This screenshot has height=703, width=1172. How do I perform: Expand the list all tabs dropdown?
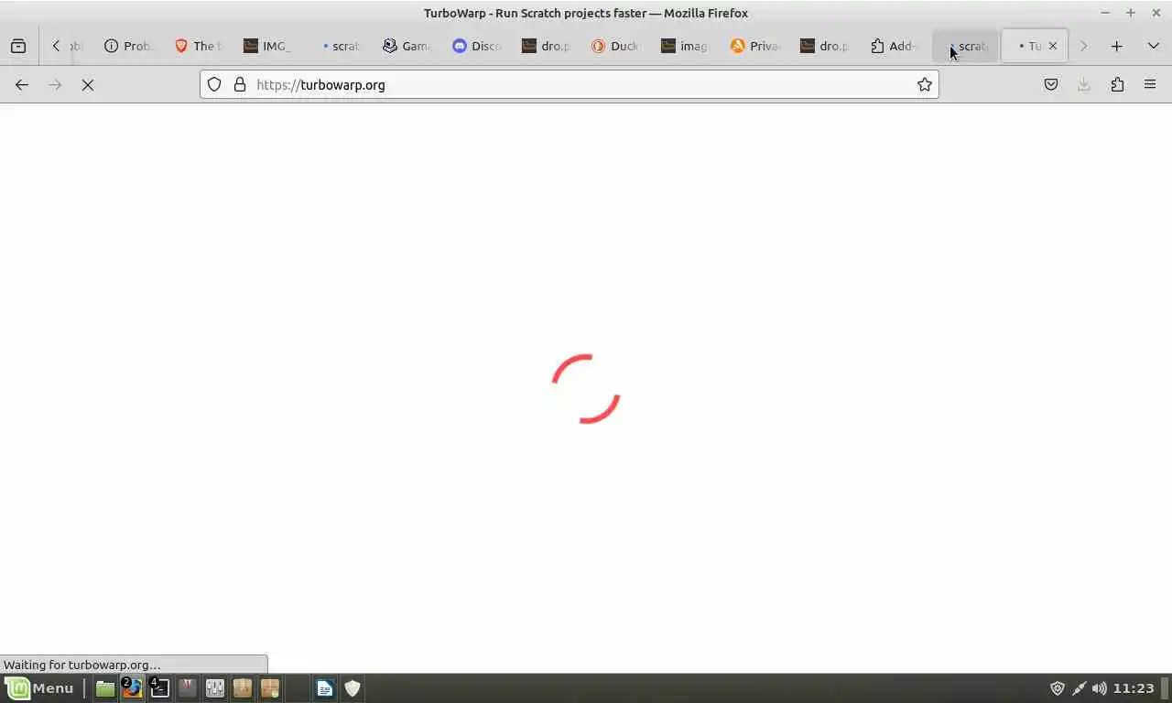(1153, 46)
